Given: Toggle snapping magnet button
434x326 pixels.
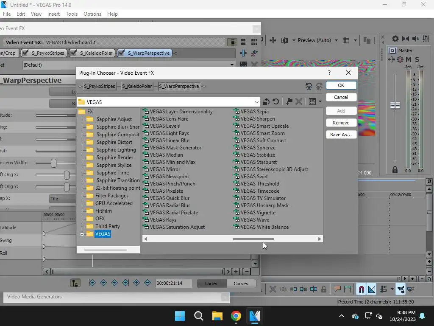Looking at the screenshot, I should (361, 289).
